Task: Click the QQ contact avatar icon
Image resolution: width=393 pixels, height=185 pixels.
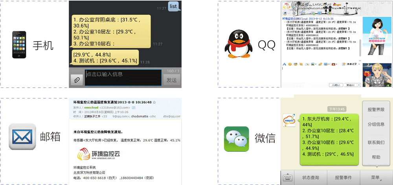Action: (x=286, y=7)
